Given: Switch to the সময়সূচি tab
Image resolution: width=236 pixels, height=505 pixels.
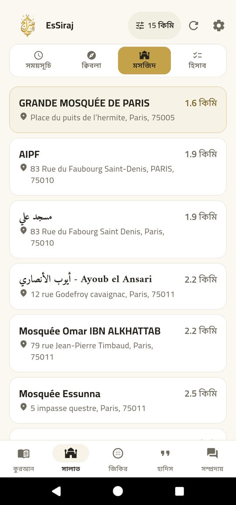Looking at the screenshot, I should click(38, 60).
